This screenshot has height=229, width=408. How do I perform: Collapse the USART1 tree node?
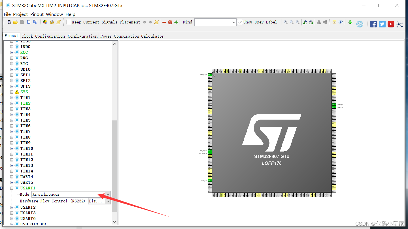click(12, 188)
